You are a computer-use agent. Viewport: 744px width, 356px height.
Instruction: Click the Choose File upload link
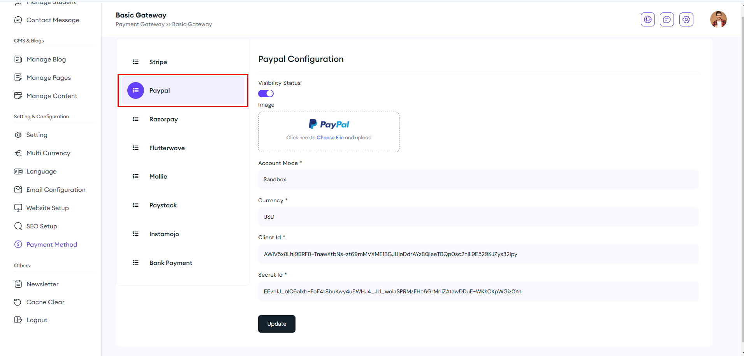[x=330, y=138]
